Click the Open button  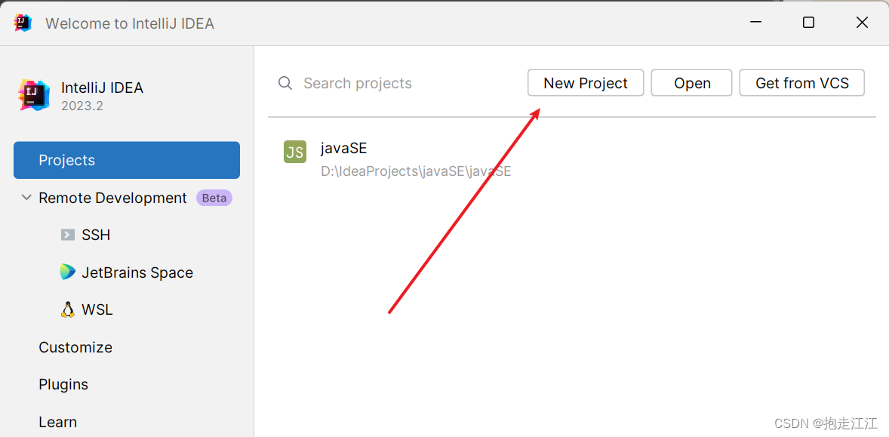[x=692, y=83]
